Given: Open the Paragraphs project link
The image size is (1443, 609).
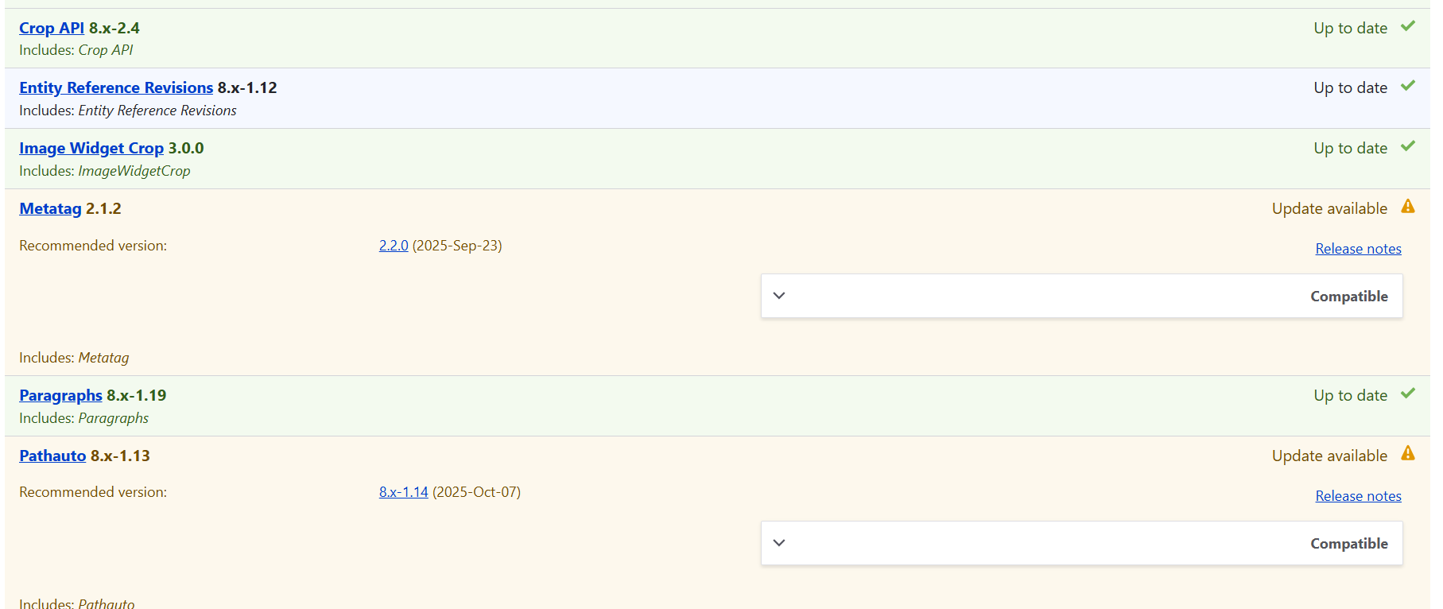Looking at the screenshot, I should tap(60, 395).
